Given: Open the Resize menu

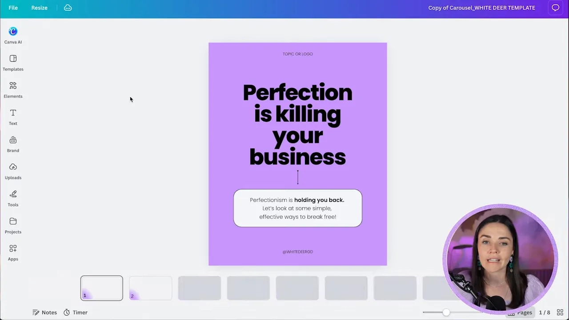Looking at the screenshot, I should [x=39, y=8].
